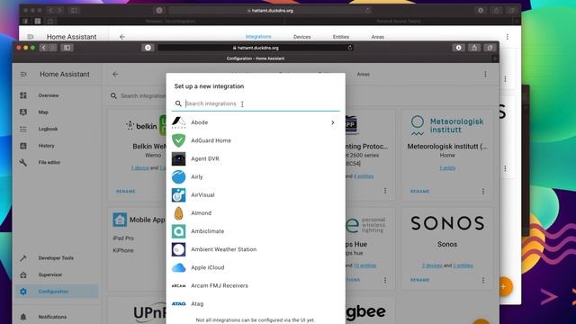Select the Ambient Weather Station text
This screenshot has width=576, height=324.
coord(224,249)
